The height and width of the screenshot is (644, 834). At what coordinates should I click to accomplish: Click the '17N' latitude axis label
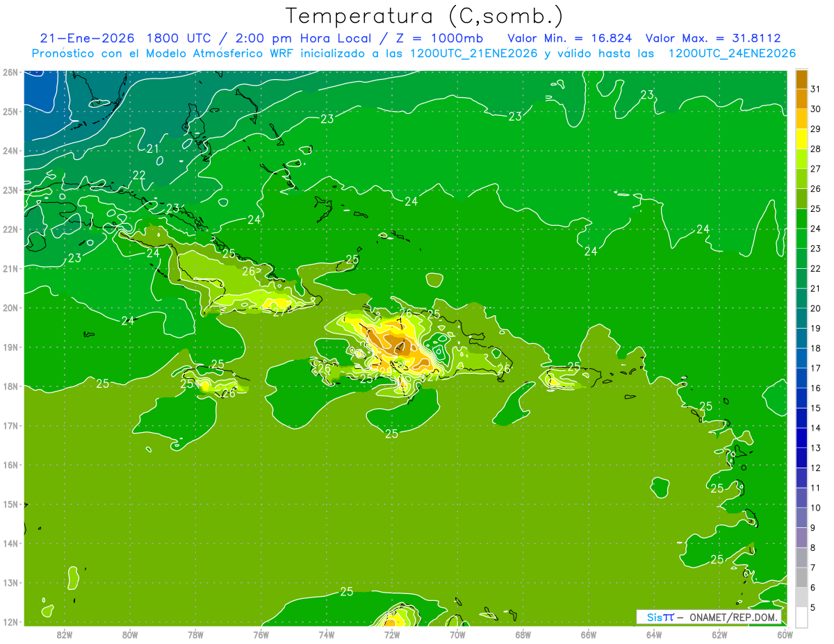click(10, 426)
